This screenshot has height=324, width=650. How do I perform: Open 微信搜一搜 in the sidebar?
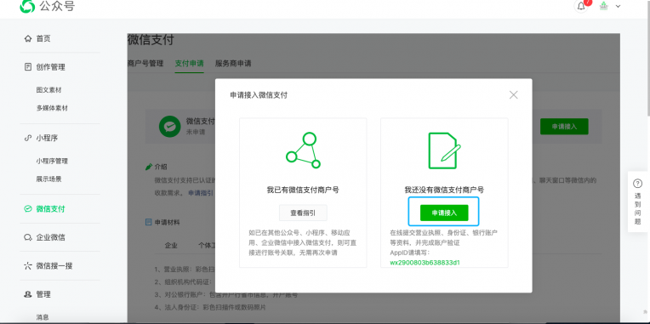(x=54, y=265)
